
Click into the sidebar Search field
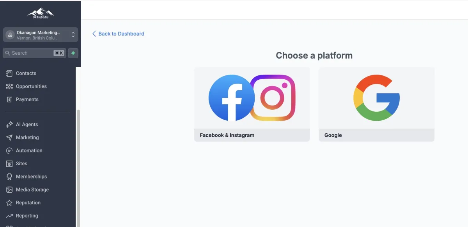pyautogui.click(x=34, y=53)
